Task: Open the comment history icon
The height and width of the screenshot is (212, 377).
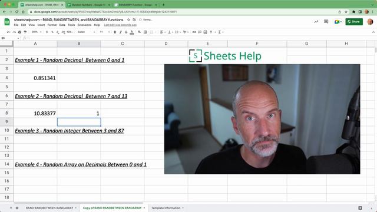Action: click(326, 22)
